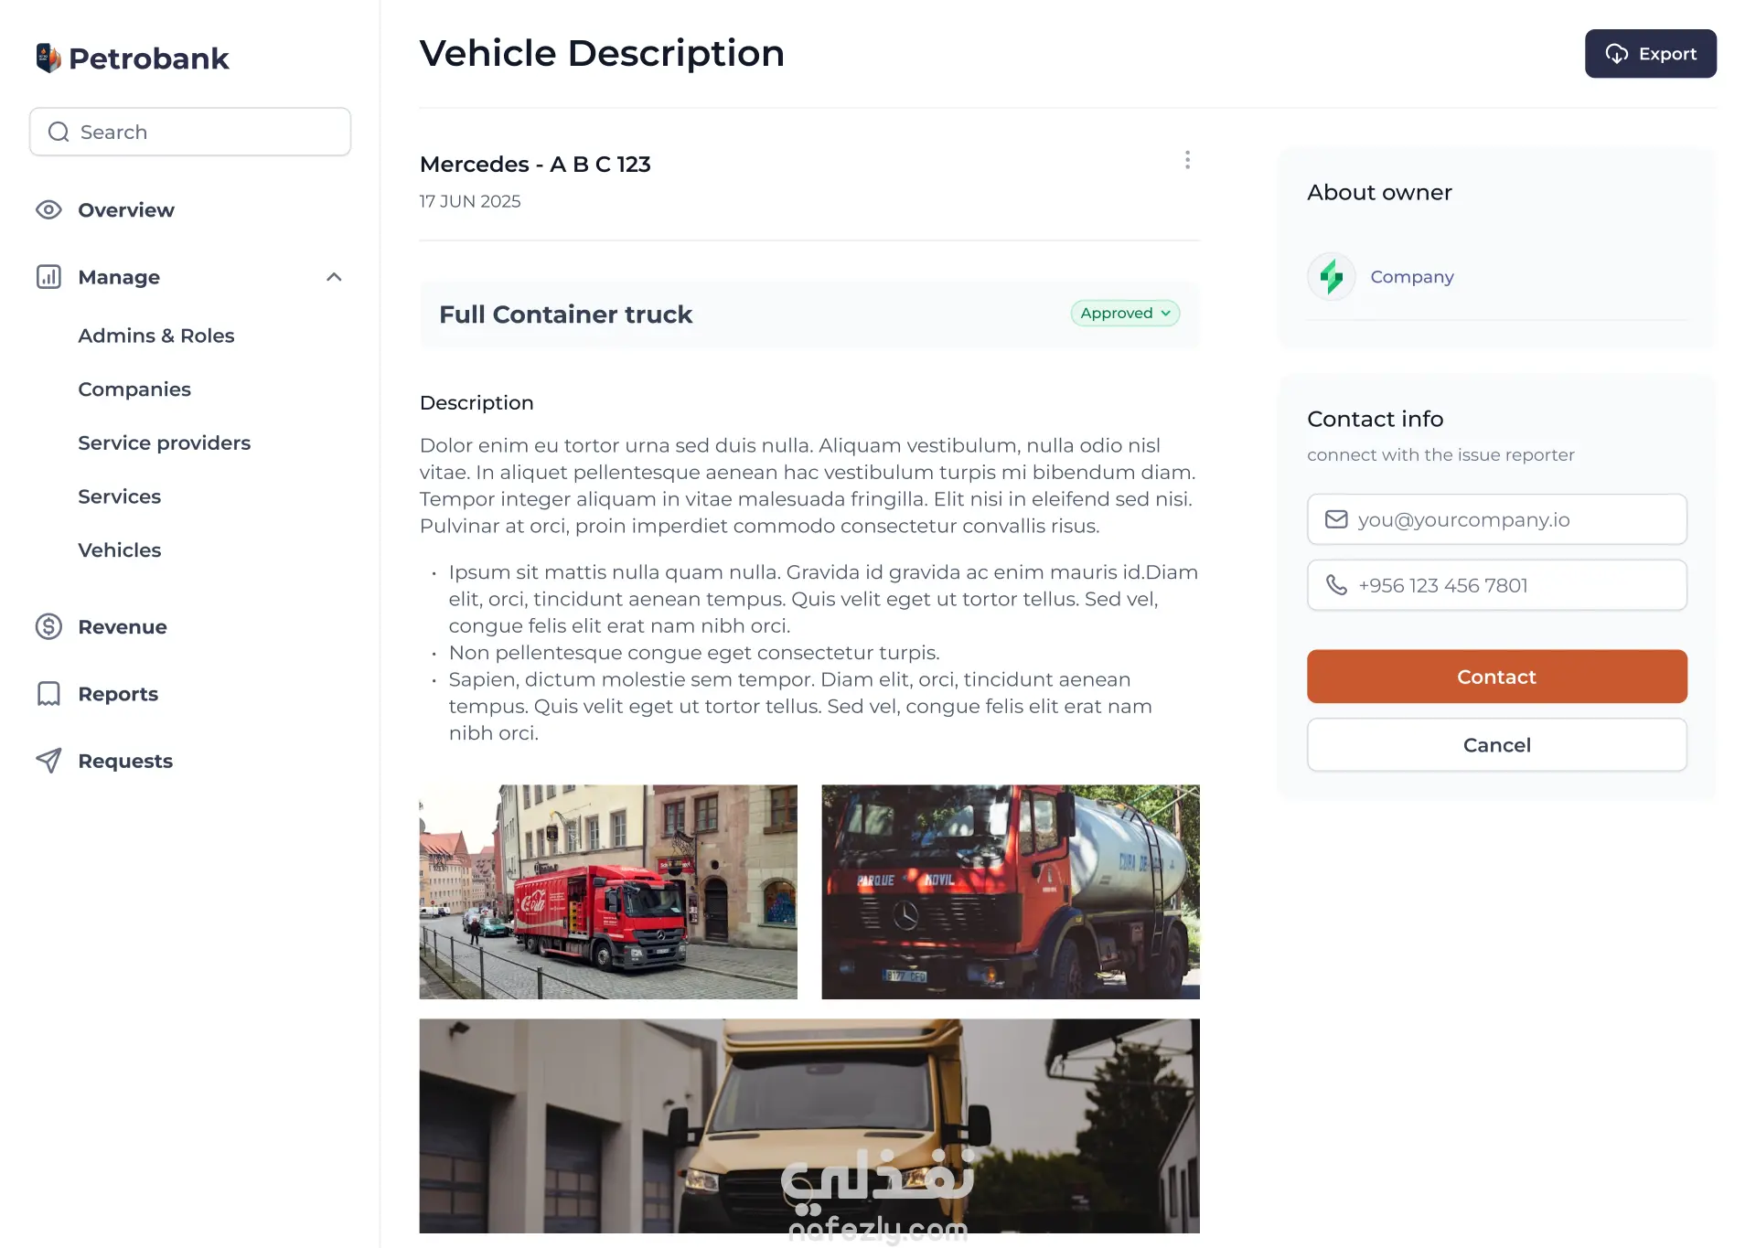Click the Petrobank logo icon
Image resolution: width=1756 pixels, height=1248 pixels.
tap(48, 58)
